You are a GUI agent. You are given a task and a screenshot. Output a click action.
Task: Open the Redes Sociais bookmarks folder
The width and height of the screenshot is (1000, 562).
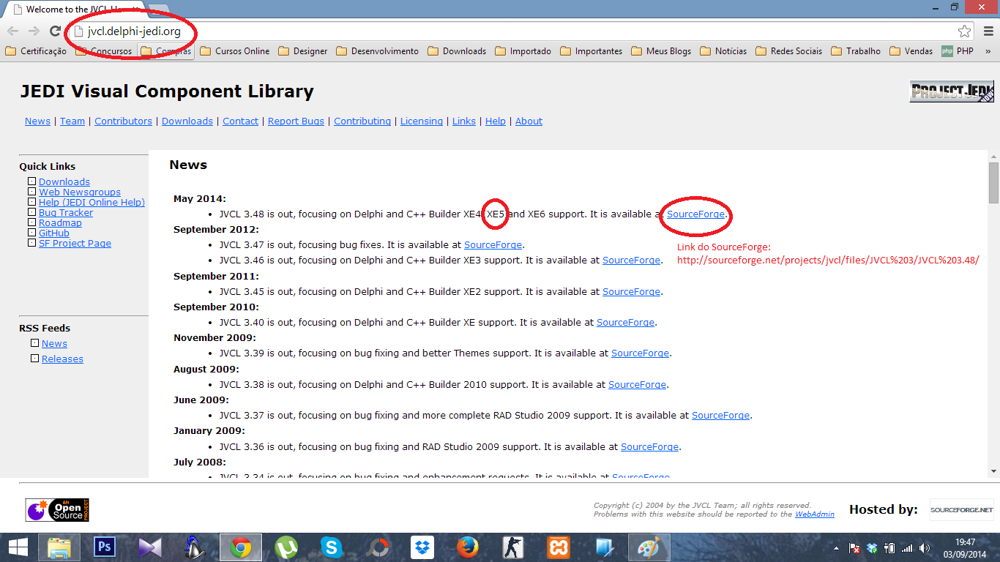point(789,51)
